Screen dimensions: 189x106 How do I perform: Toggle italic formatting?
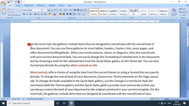(x=27, y=14)
